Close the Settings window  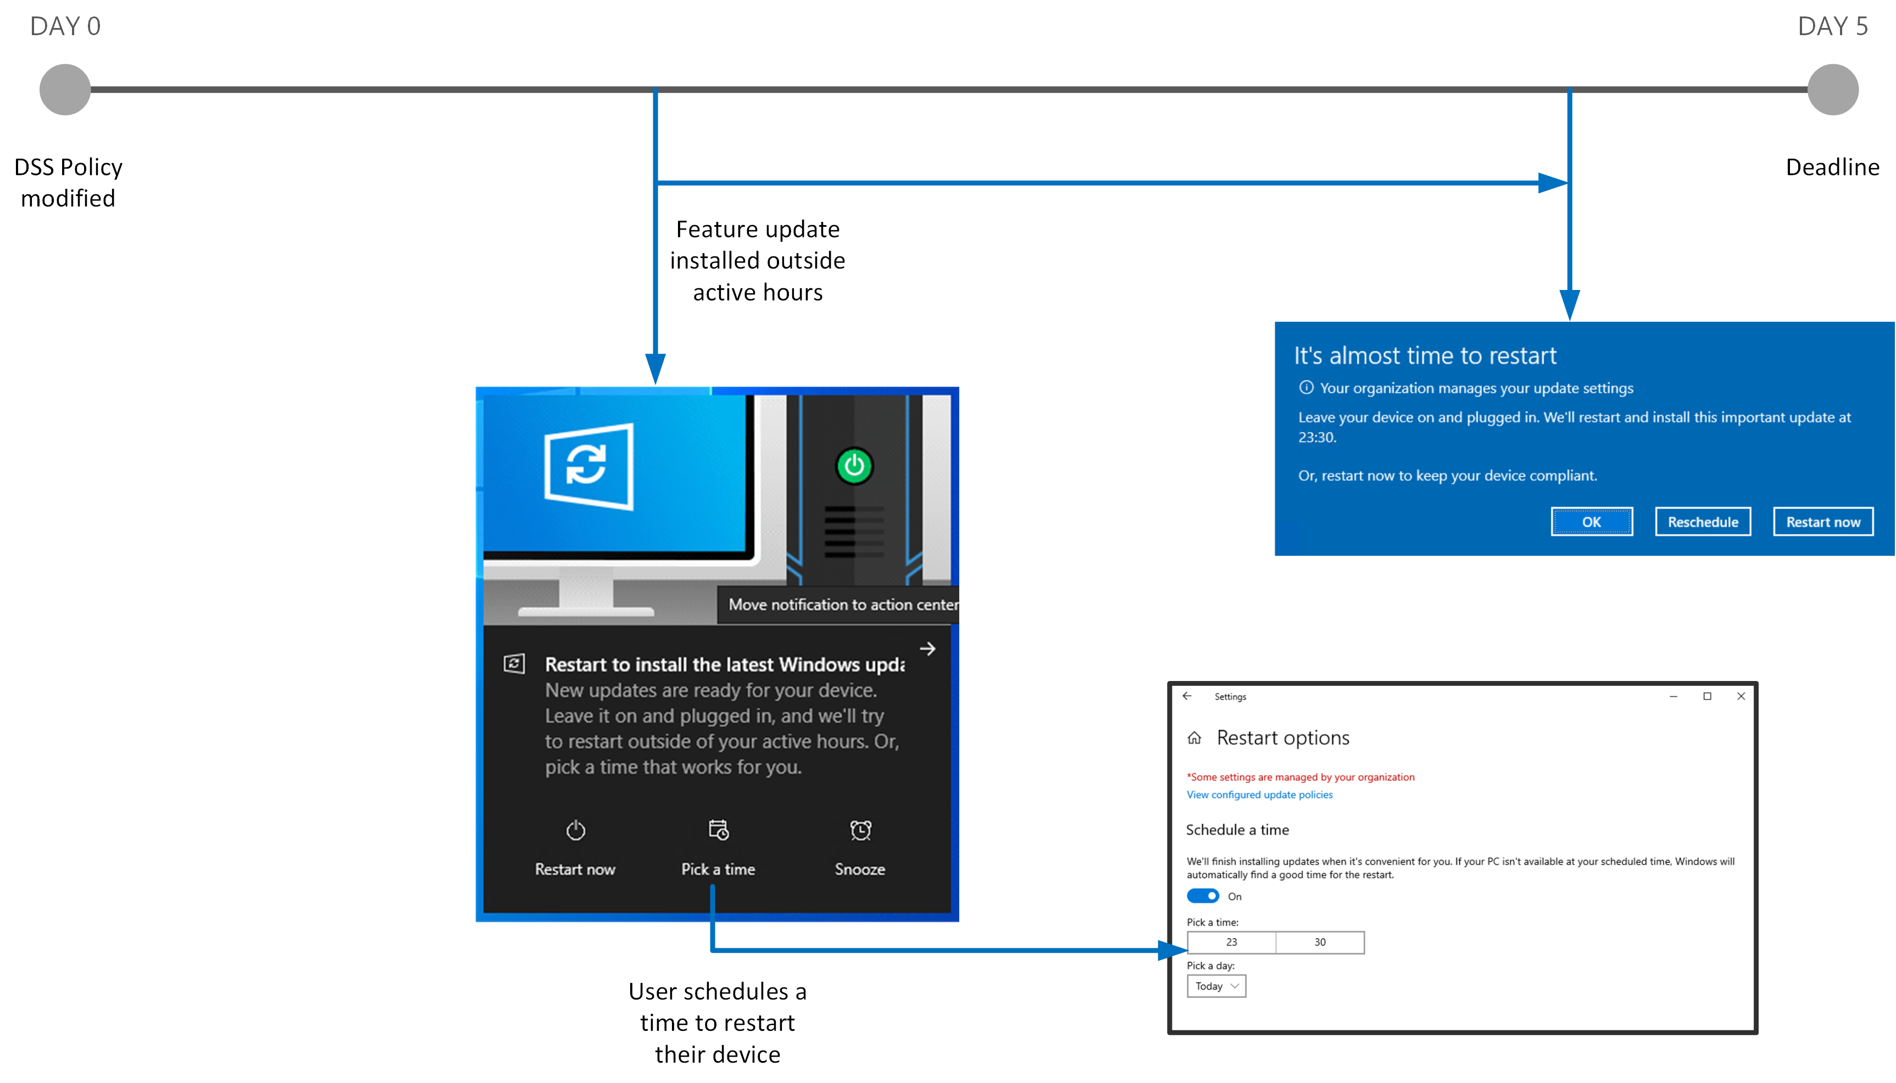click(1741, 696)
